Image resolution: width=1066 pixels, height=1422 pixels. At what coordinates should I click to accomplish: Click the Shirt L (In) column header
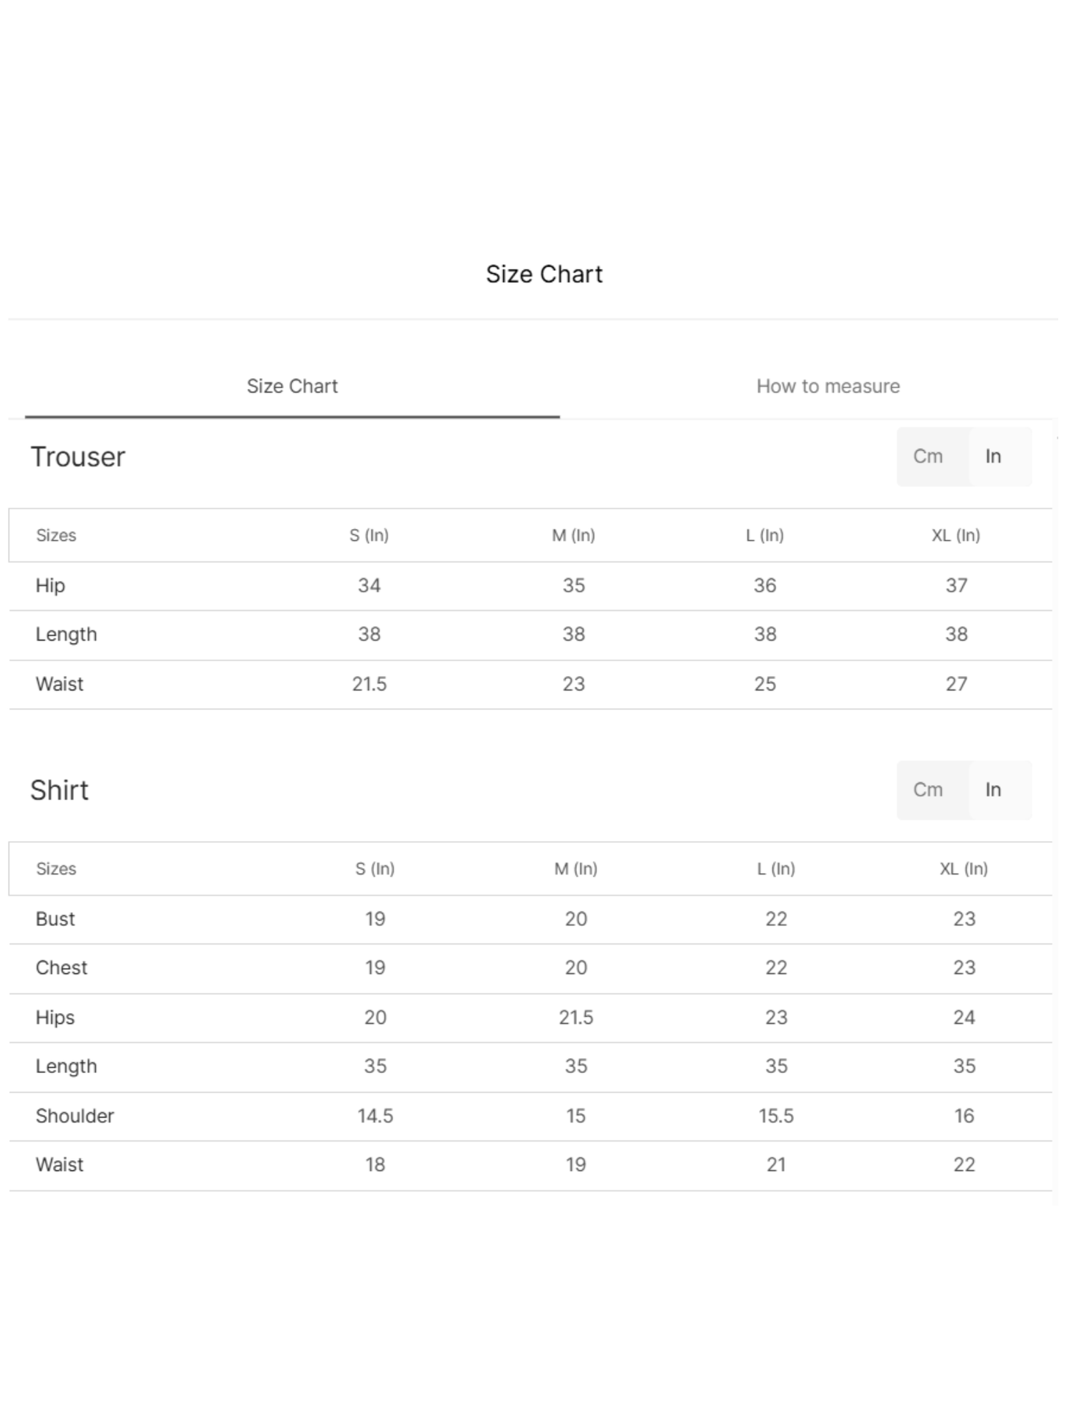[x=776, y=869]
